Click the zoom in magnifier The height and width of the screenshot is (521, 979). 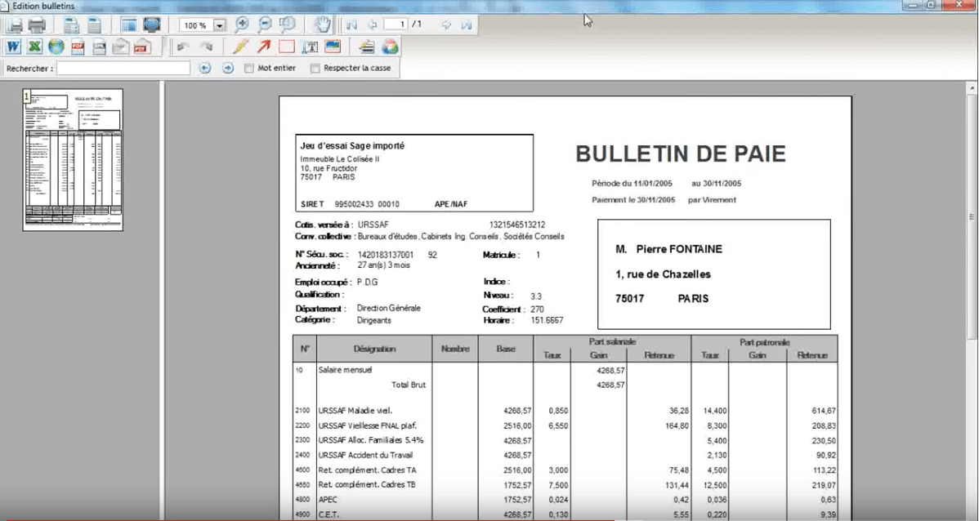click(242, 25)
